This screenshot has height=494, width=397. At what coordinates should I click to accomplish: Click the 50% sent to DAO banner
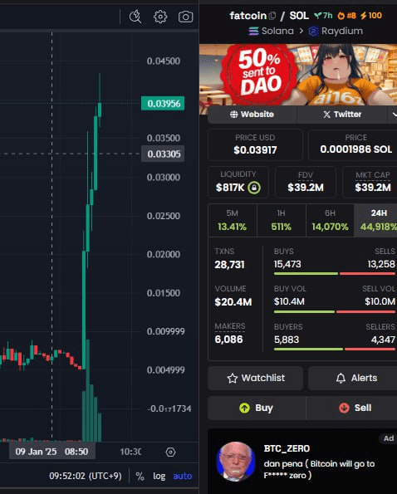[x=298, y=75]
